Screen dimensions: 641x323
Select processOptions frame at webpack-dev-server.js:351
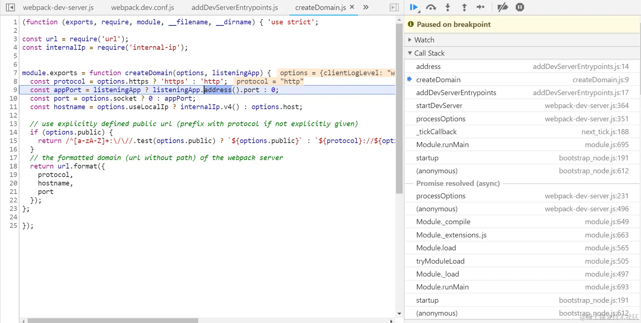click(522, 119)
